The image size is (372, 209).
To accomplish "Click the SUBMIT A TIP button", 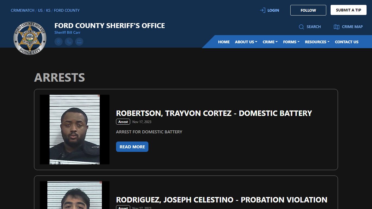I will point(349,10).
